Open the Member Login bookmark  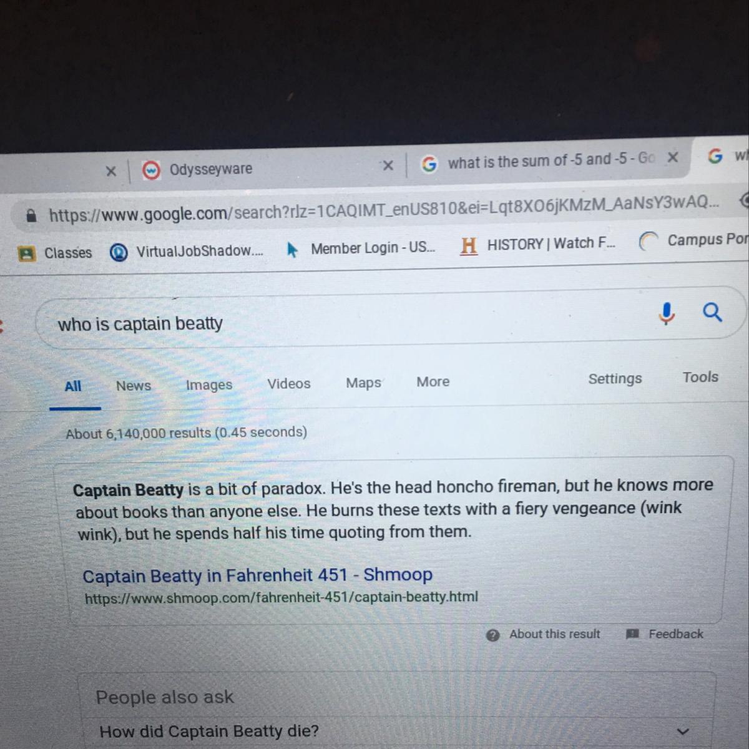[361, 248]
